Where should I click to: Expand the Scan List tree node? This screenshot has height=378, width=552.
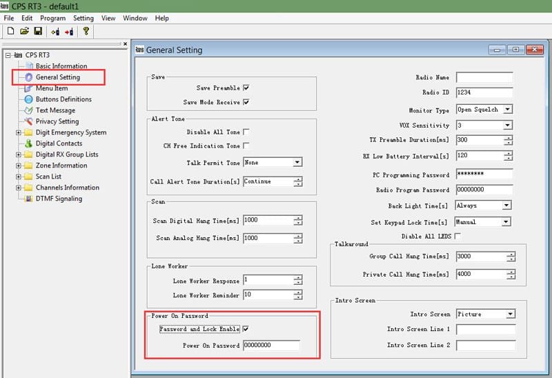(19, 177)
